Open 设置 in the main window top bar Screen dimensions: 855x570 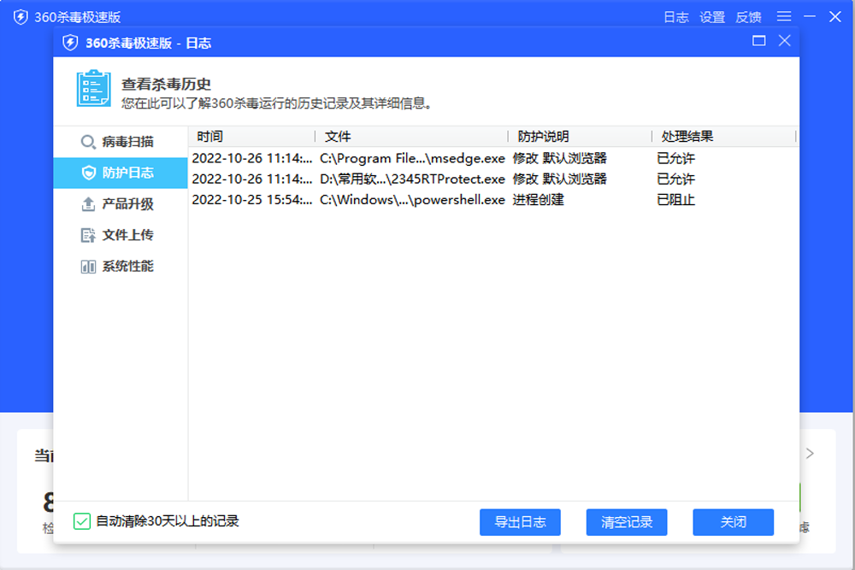(712, 17)
